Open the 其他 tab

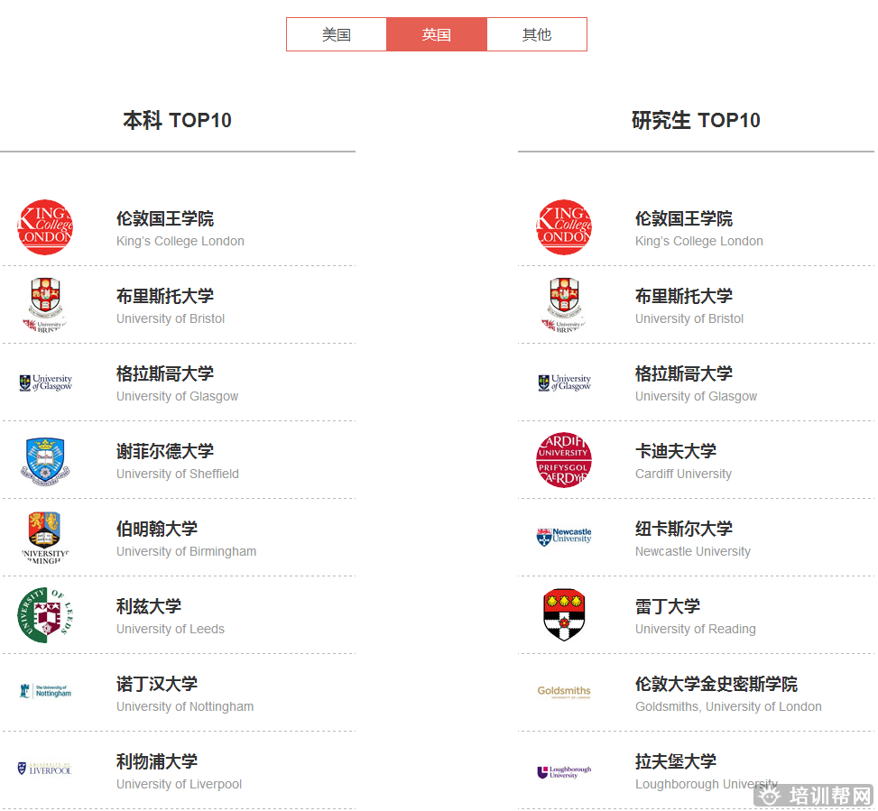point(537,34)
